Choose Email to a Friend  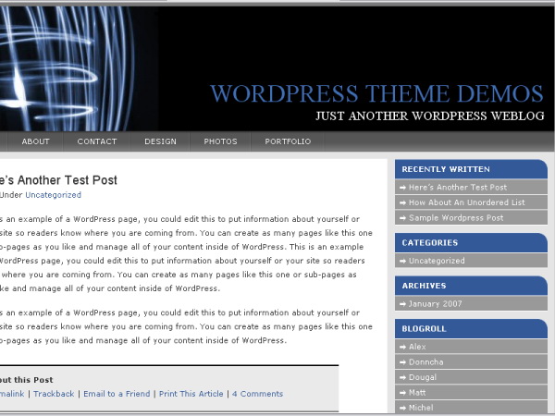pyautogui.click(x=117, y=394)
